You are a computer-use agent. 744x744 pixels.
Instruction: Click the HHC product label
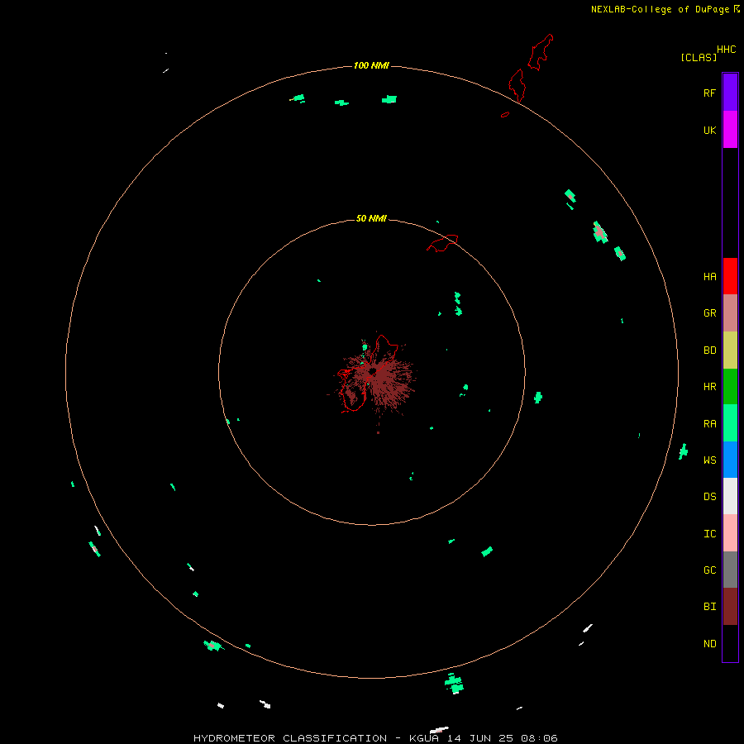(x=726, y=50)
